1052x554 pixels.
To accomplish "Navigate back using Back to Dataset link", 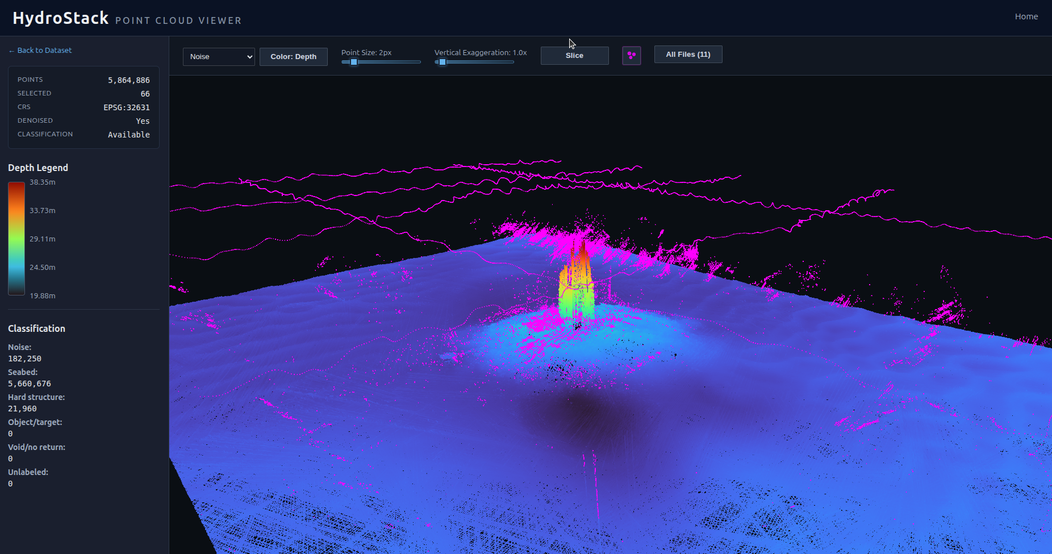I will coord(40,50).
